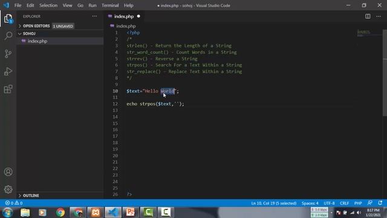387x218 pixels.
Task: Change indentation via Spaces: 4
Action: (x=310, y=203)
